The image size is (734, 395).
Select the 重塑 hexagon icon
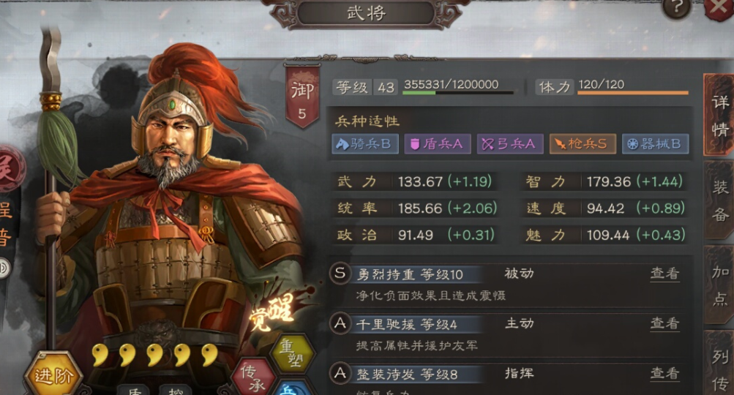click(x=292, y=353)
